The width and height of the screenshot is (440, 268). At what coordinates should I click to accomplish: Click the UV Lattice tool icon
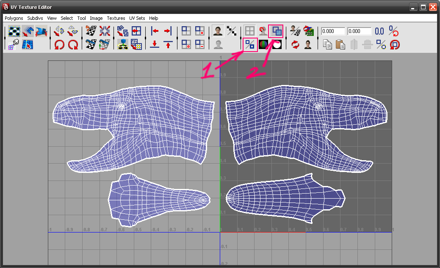pos(15,31)
